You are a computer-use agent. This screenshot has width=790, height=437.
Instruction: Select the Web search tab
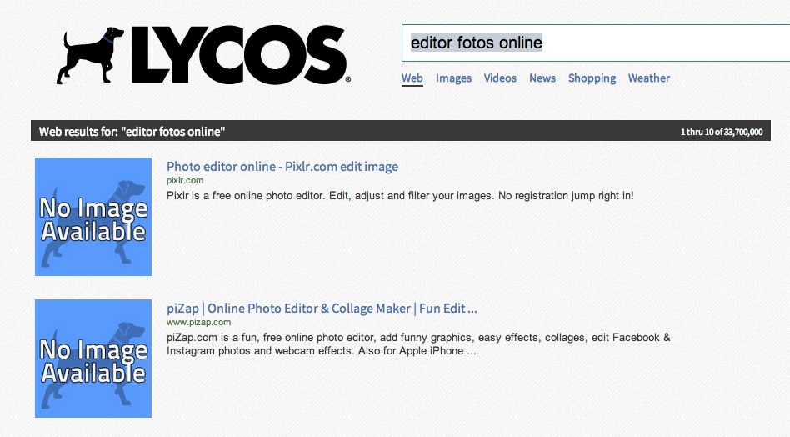412,78
